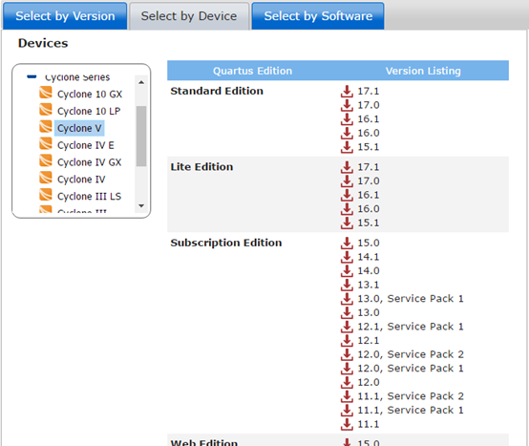Click download icon for Standard Edition 16.1

(347, 119)
